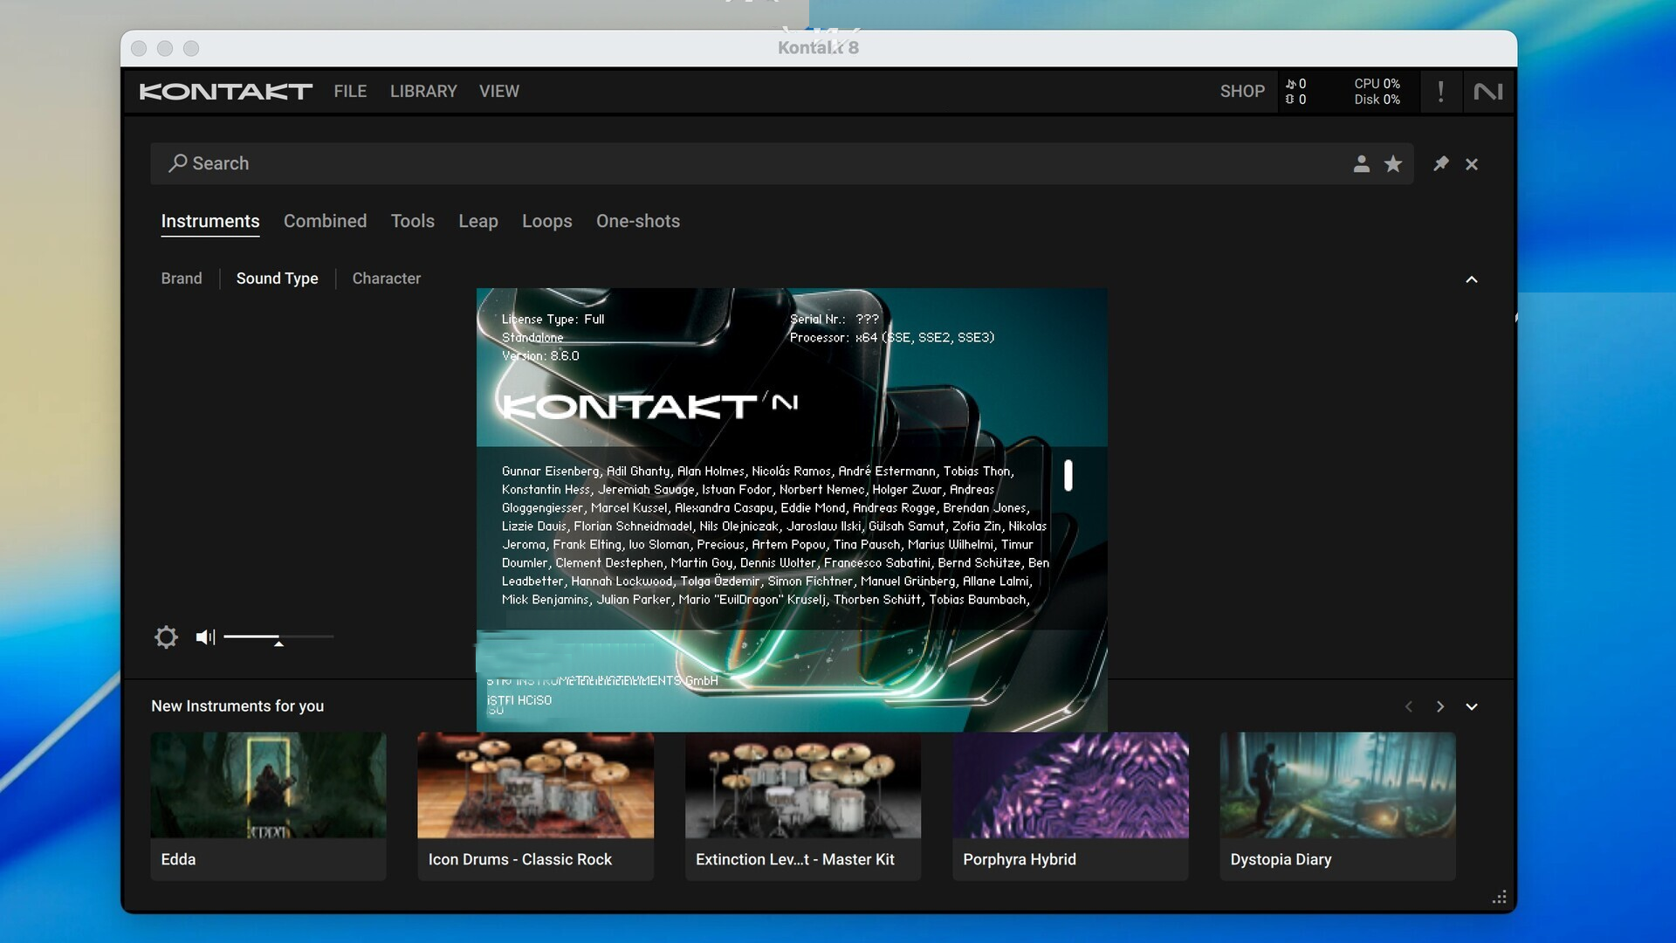Click the Kontakt logo in header

pos(225,92)
